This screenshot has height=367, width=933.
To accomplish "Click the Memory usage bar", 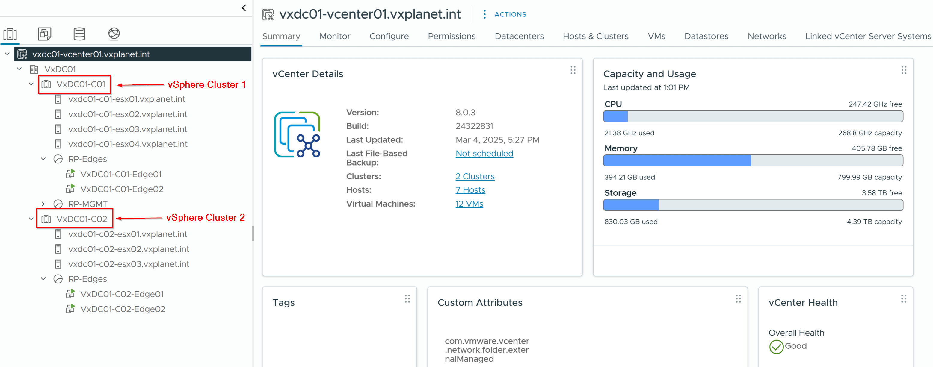I will click(753, 161).
